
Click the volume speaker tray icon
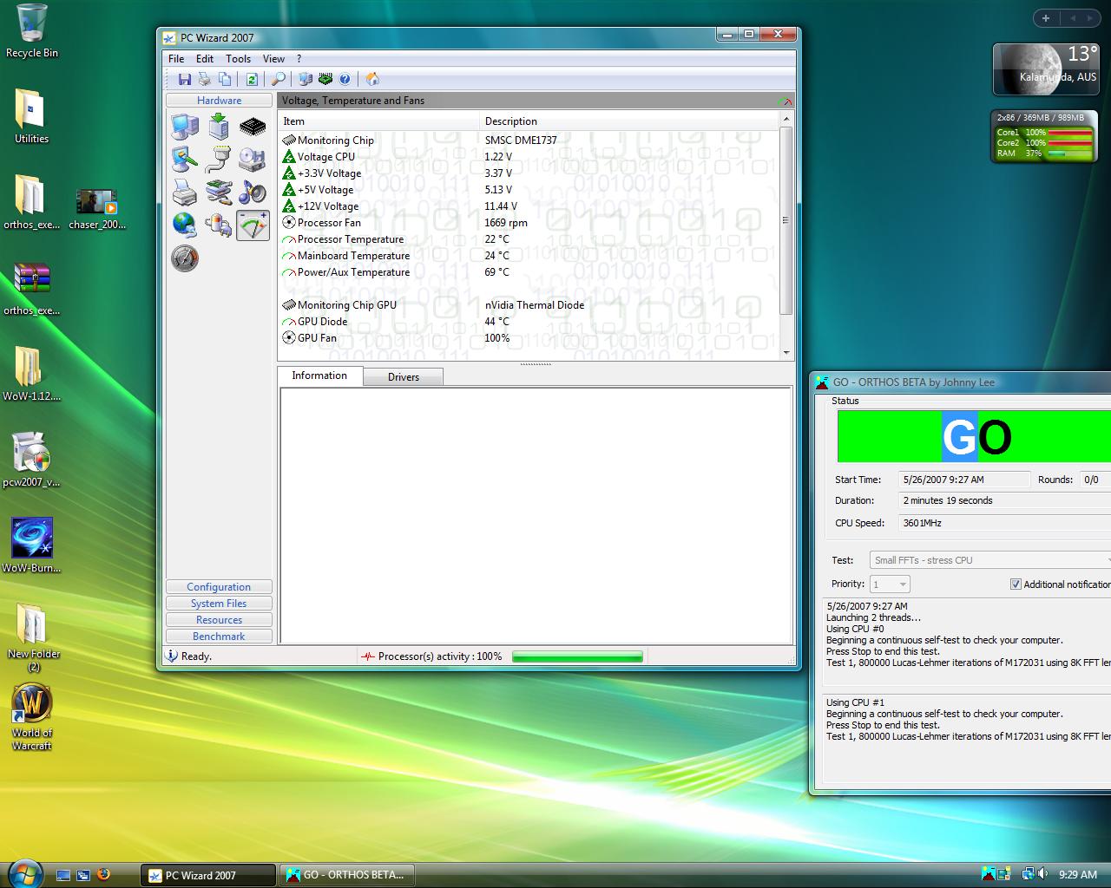click(x=1043, y=874)
